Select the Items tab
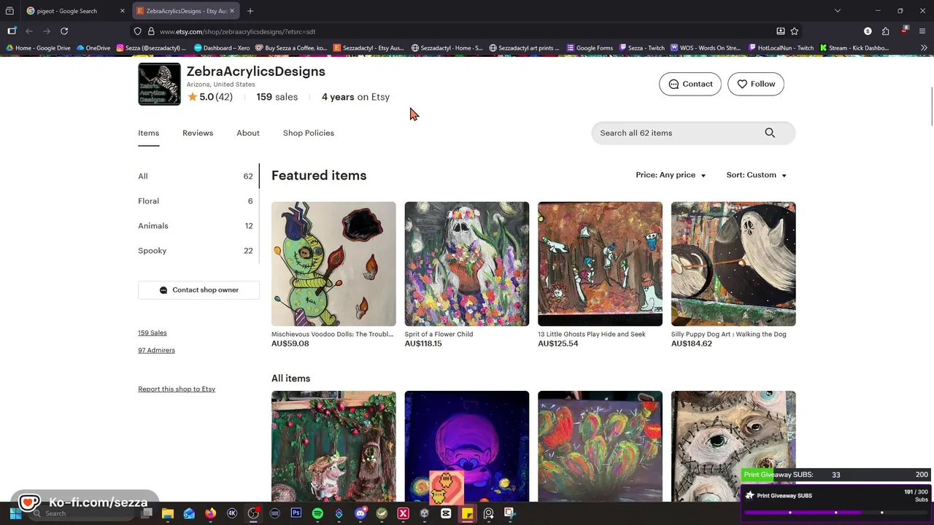This screenshot has height=525, width=934. 148,133
